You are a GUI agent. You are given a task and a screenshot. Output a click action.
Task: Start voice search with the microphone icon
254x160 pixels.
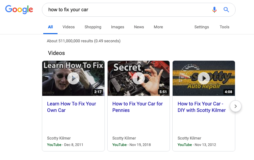click(x=214, y=10)
